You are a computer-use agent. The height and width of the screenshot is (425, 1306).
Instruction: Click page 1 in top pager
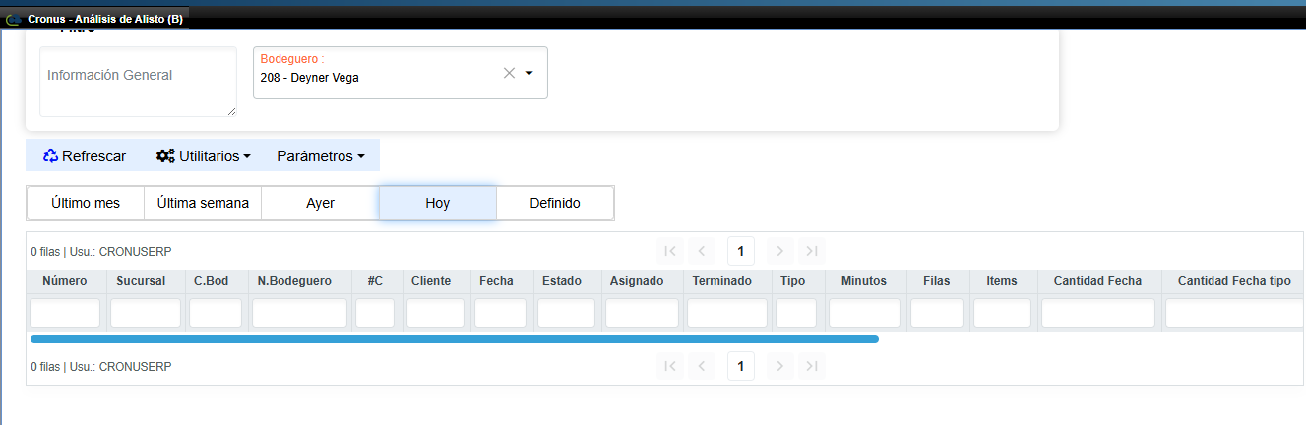[740, 251]
